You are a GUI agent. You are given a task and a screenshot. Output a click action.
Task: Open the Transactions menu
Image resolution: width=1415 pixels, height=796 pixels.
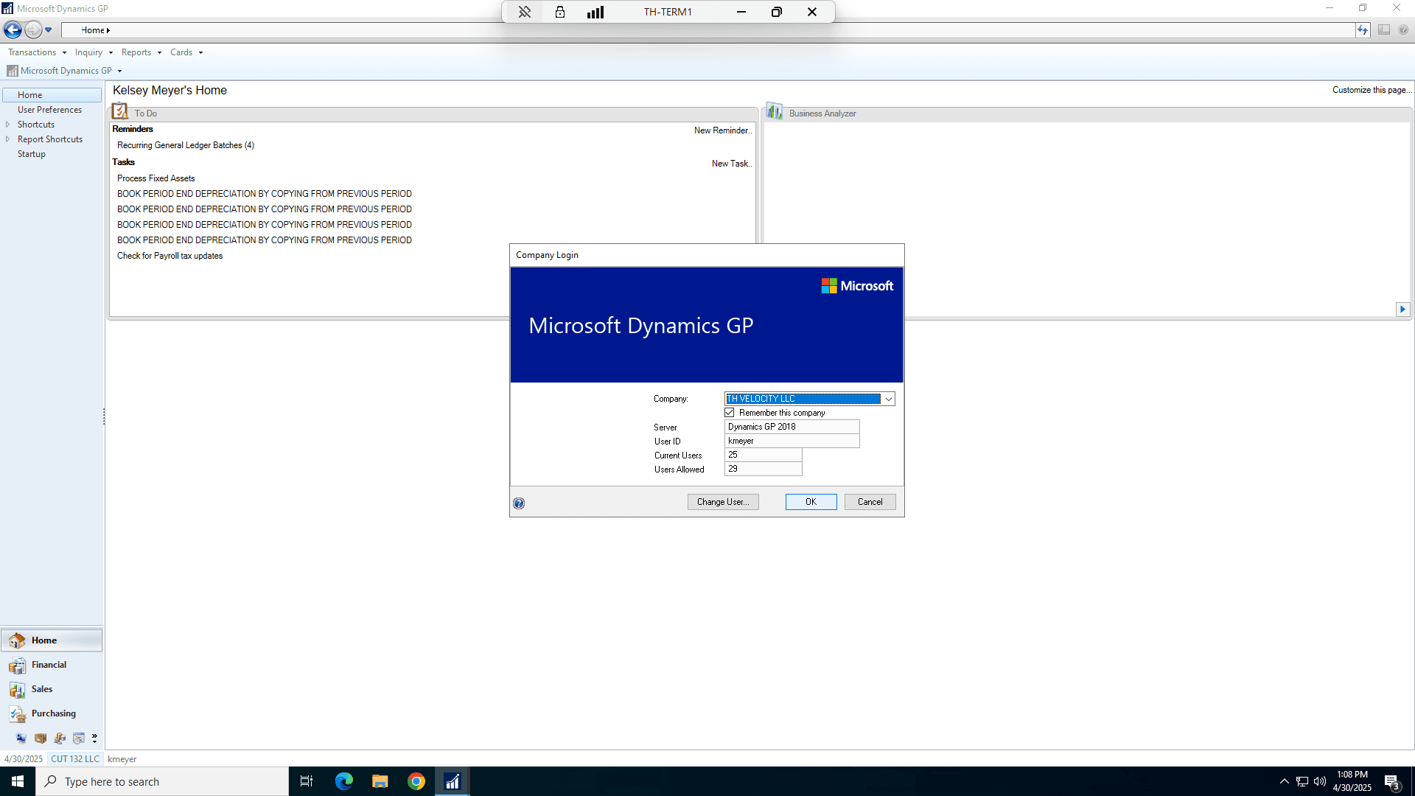pyautogui.click(x=37, y=52)
